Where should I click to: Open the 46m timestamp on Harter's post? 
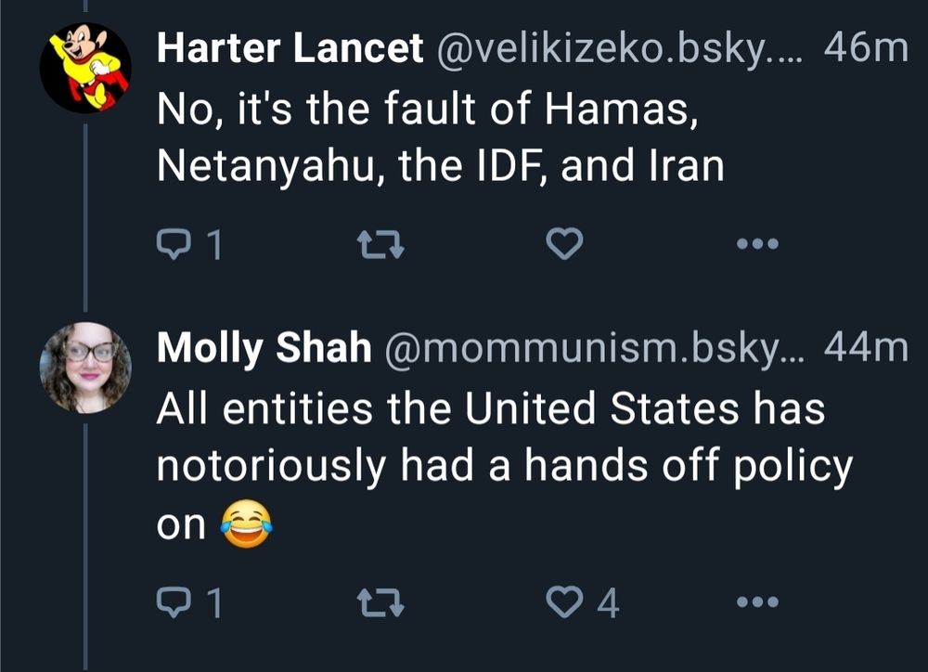865,49
